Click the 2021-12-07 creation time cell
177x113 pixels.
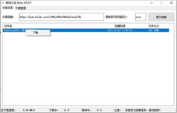(120, 30)
